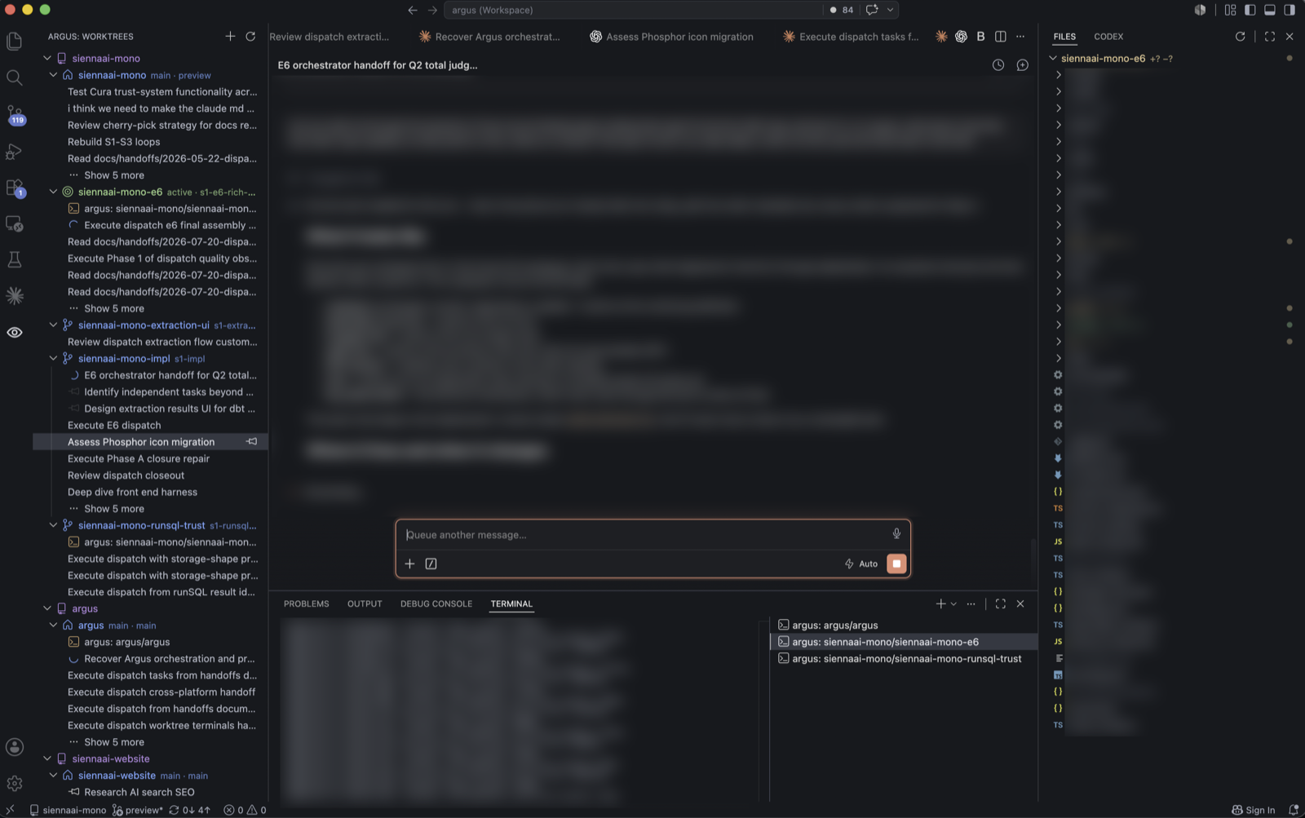Open Run and Debug view
This screenshot has height=818, width=1305.
point(14,152)
